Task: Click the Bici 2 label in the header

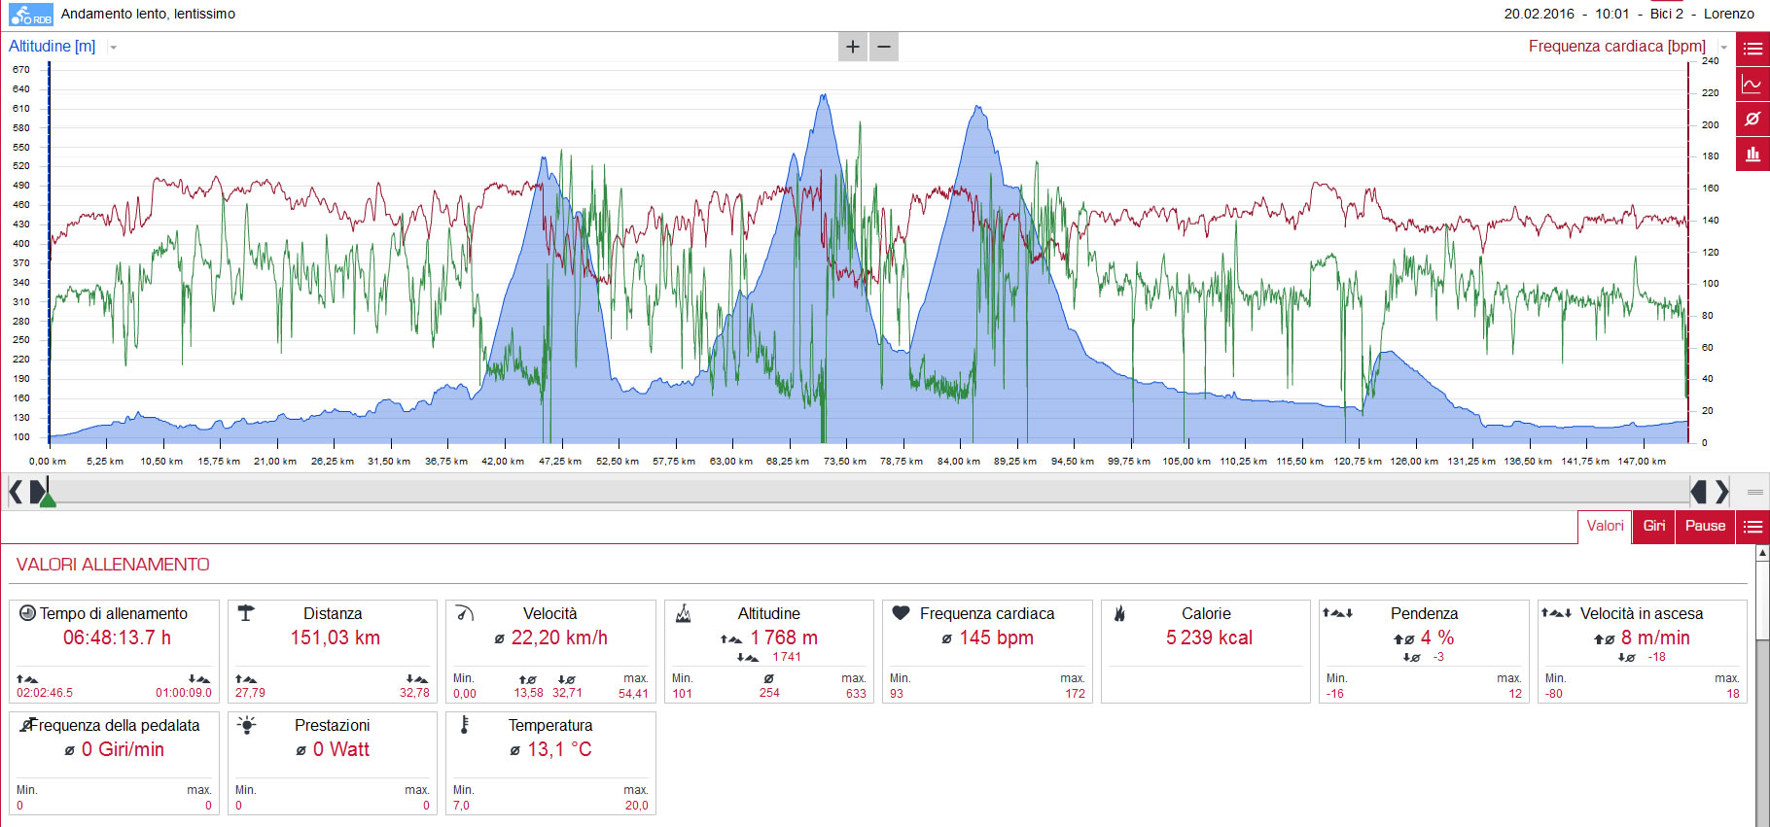Action: pyautogui.click(x=1667, y=14)
